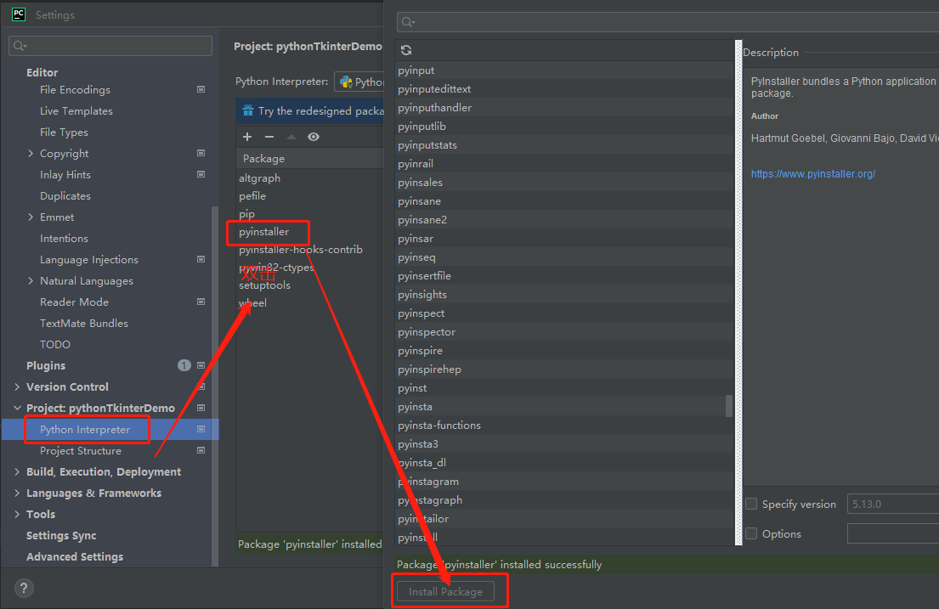Image resolution: width=939 pixels, height=609 pixels.
Task: Click in the Options text field
Action: click(x=893, y=533)
